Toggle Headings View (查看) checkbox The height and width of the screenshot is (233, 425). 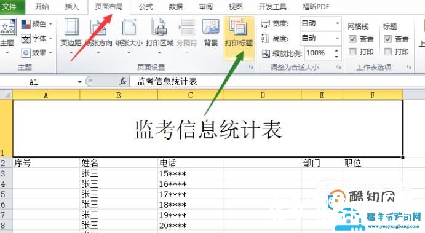pyautogui.click(x=387, y=39)
